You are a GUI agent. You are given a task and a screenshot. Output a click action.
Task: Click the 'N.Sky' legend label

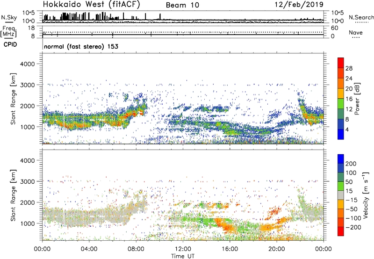[x=9, y=17]
